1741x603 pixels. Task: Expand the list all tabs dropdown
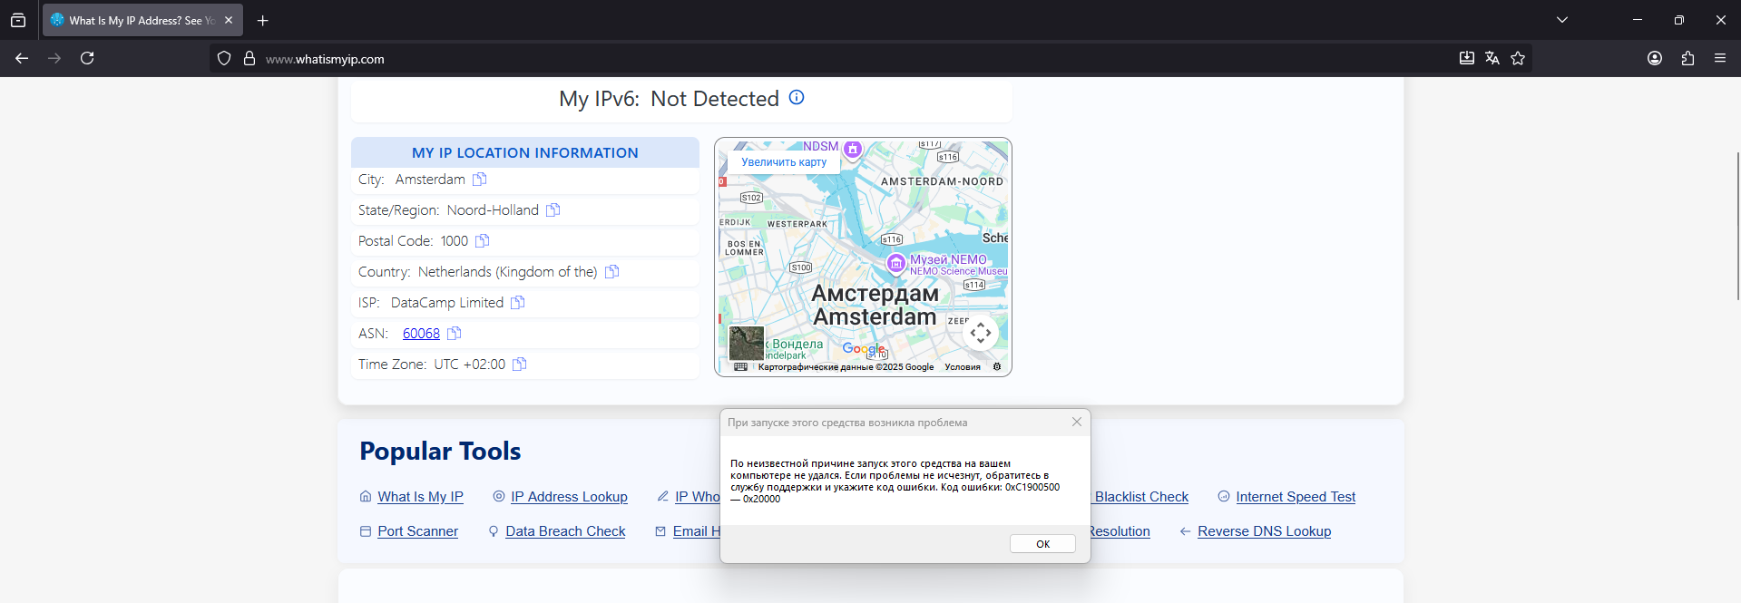[1562, 20]
